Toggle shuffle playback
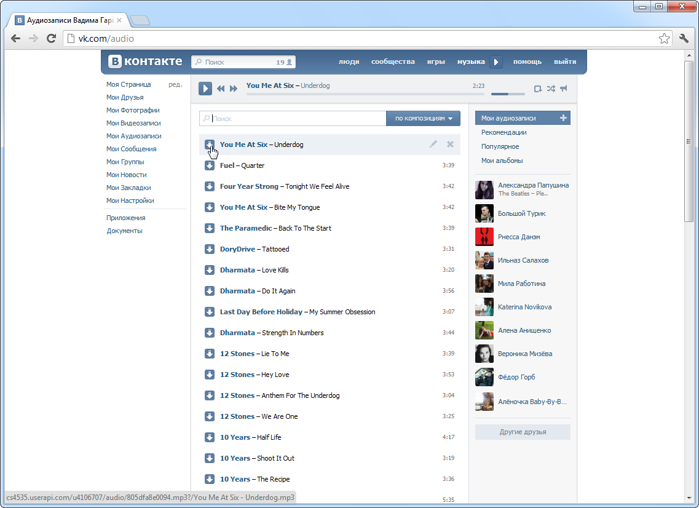699x508 pixels. point(551,89)
